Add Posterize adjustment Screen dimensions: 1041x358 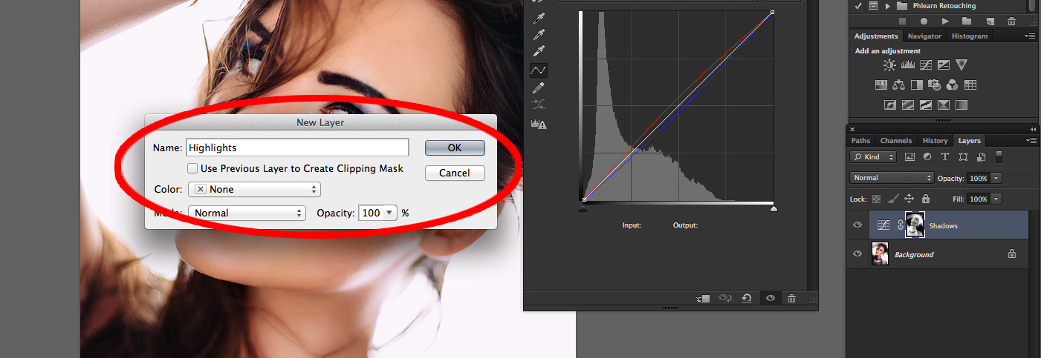pyautogui.click(x=908, y=105)
